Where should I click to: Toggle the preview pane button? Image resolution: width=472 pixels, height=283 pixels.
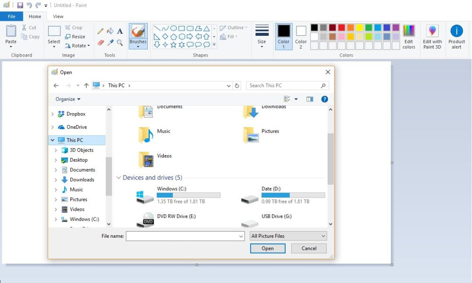coord(310,99)
